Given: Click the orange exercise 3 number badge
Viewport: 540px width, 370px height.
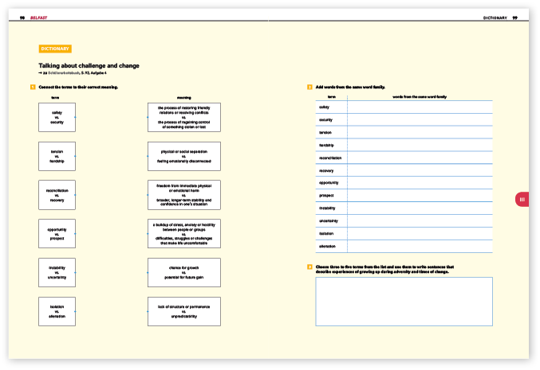Looking at the screenshot, I should (309, 267).
